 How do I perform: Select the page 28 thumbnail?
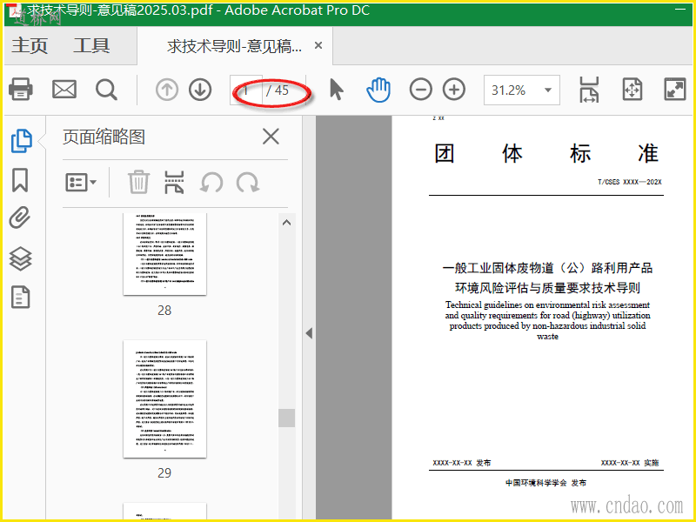pos(164,253)
